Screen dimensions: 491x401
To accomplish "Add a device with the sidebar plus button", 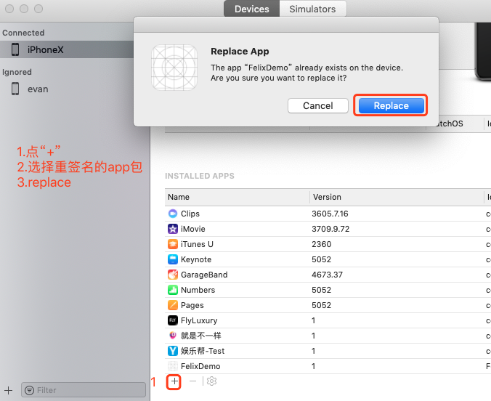I will click(x=9, y=390).
